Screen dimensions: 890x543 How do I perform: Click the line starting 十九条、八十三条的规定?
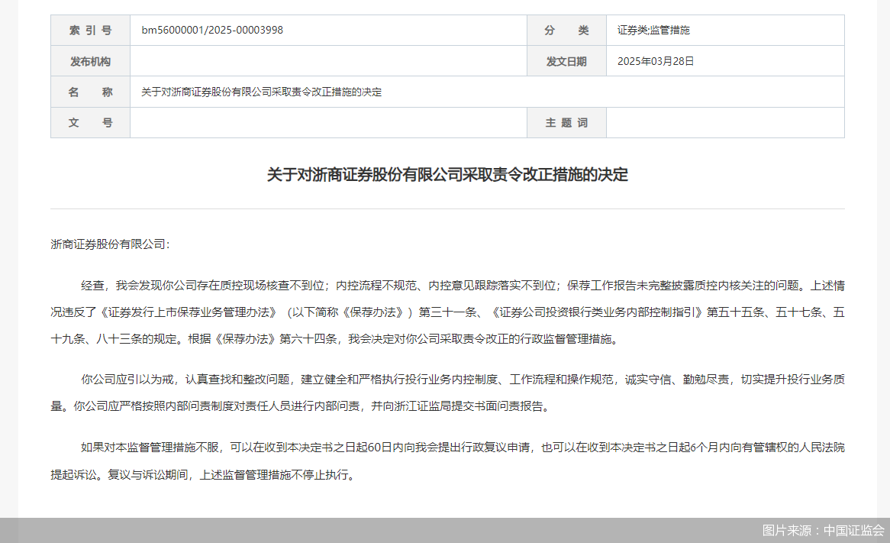(335, 339)
